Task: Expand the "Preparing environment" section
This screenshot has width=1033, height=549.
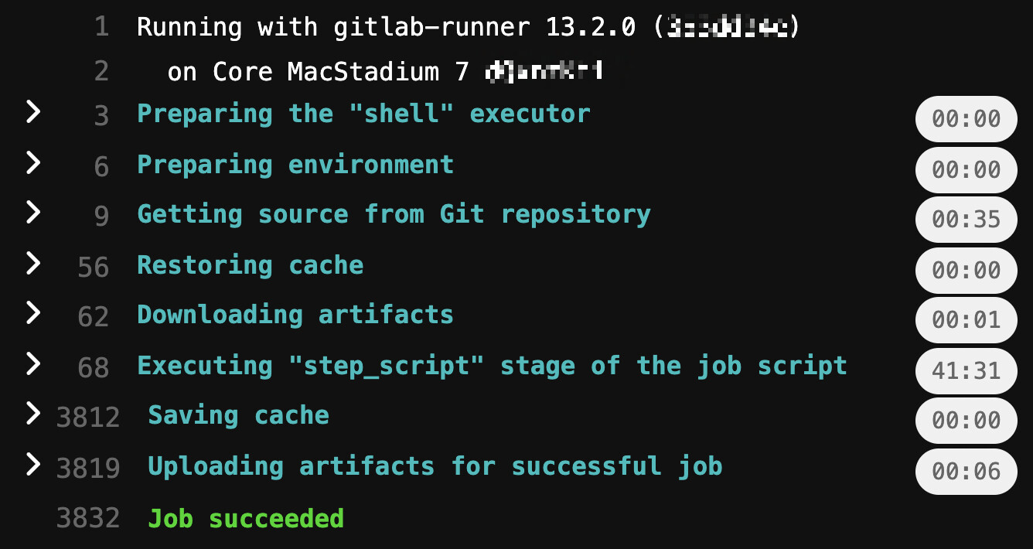Action: click(33, 163)
